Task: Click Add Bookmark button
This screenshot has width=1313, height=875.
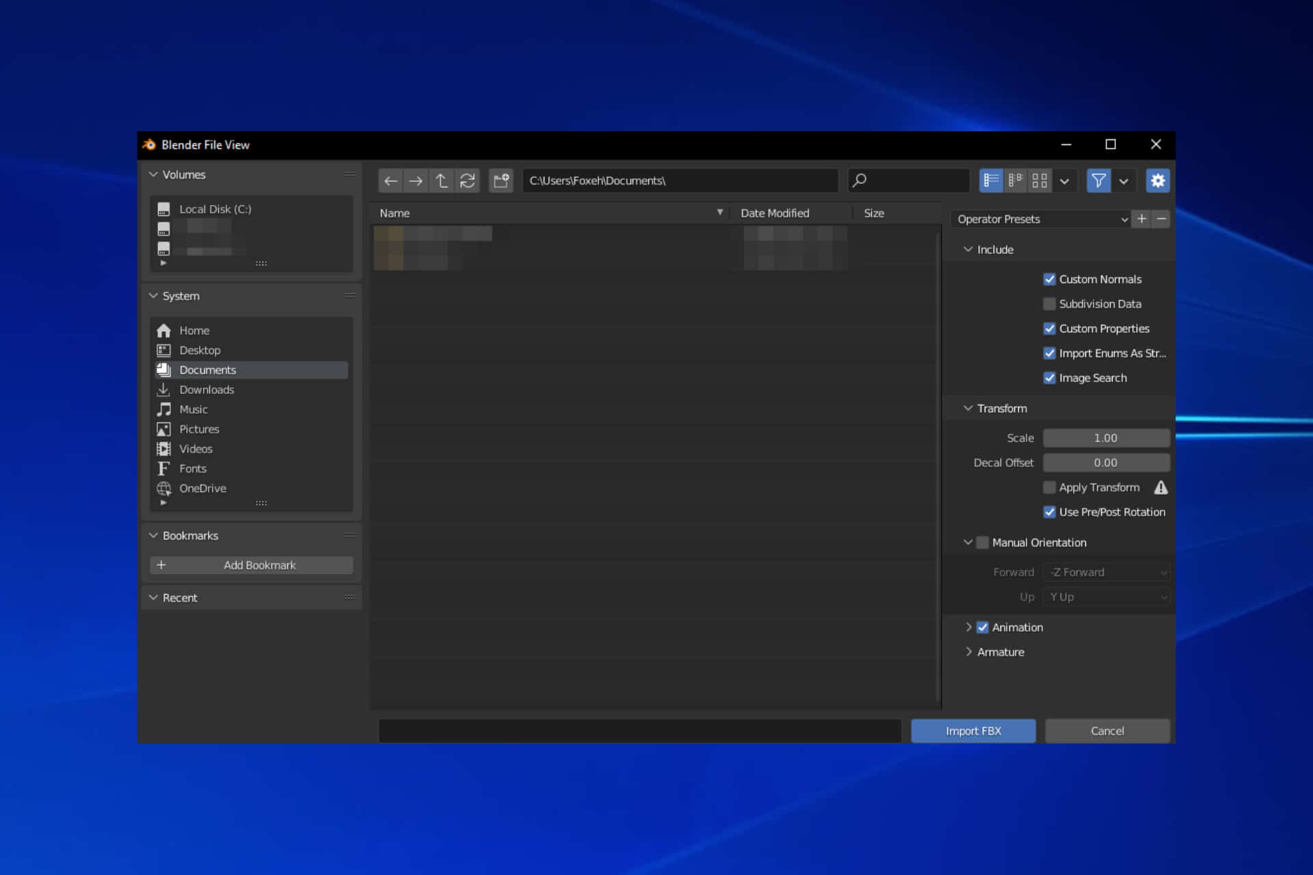Action: [251, 565]
